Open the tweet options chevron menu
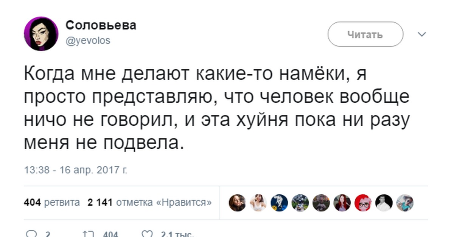Image resolution: width=454 pixels, height=237 pixels. (x=421, y=35)
